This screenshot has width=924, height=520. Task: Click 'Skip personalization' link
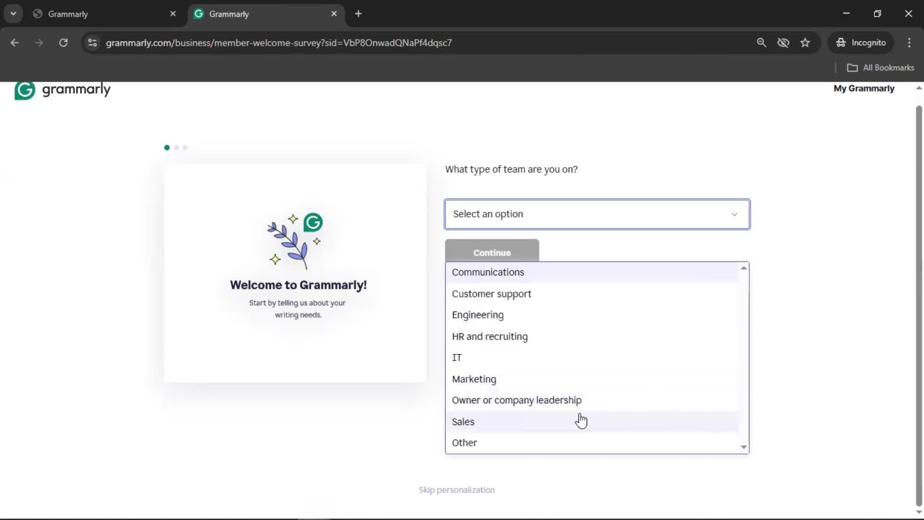(x=456, y=490)
